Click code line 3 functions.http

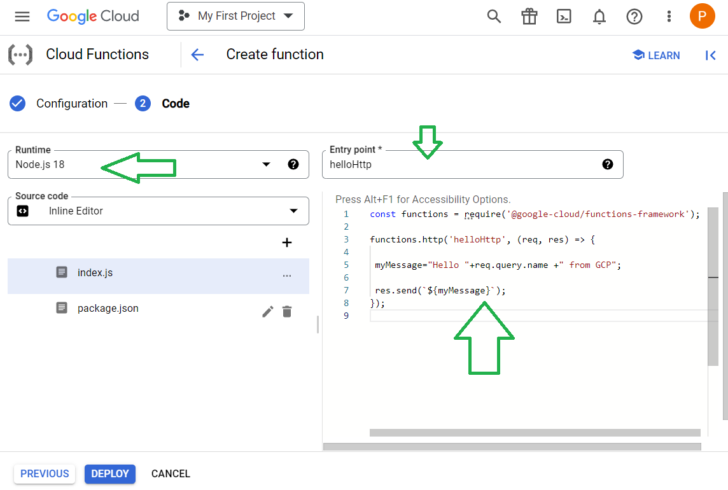[x=482, y=240]
